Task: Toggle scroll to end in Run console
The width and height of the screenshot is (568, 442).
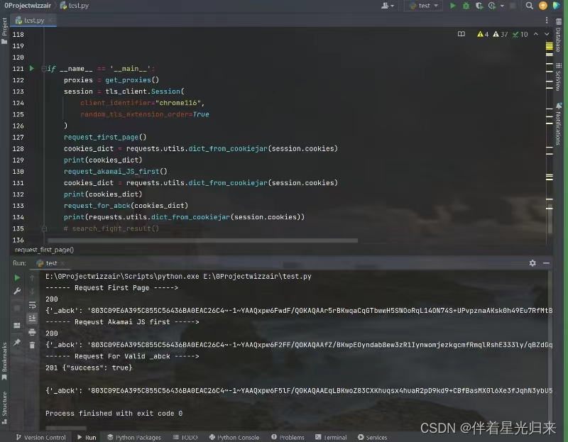Action: coord(32,318)
